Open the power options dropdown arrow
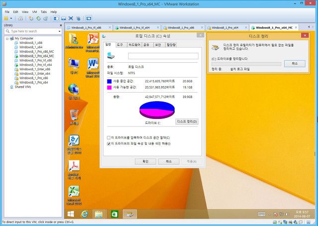The width and height of the screenshot is (318, 226). click(11, 18)
